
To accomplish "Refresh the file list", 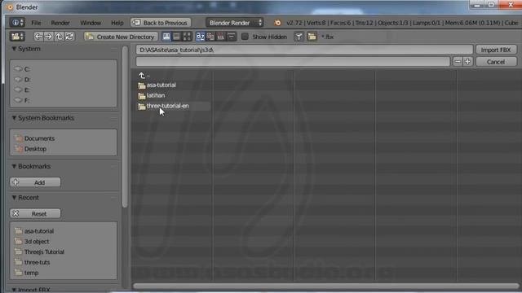I will (x=69, y=37).
